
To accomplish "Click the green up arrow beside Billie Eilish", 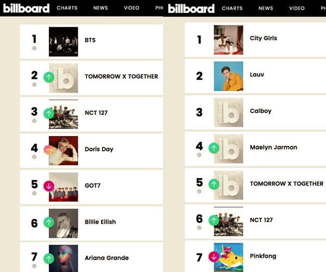I will coord(49,222).
